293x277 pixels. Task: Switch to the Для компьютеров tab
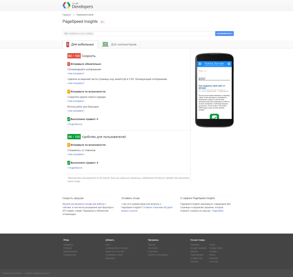pyautogui.click(x=119, y=44)
